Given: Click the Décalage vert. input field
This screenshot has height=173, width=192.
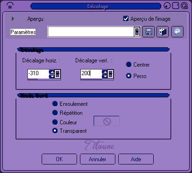Looking at the screenshot, I should (91, 74).
